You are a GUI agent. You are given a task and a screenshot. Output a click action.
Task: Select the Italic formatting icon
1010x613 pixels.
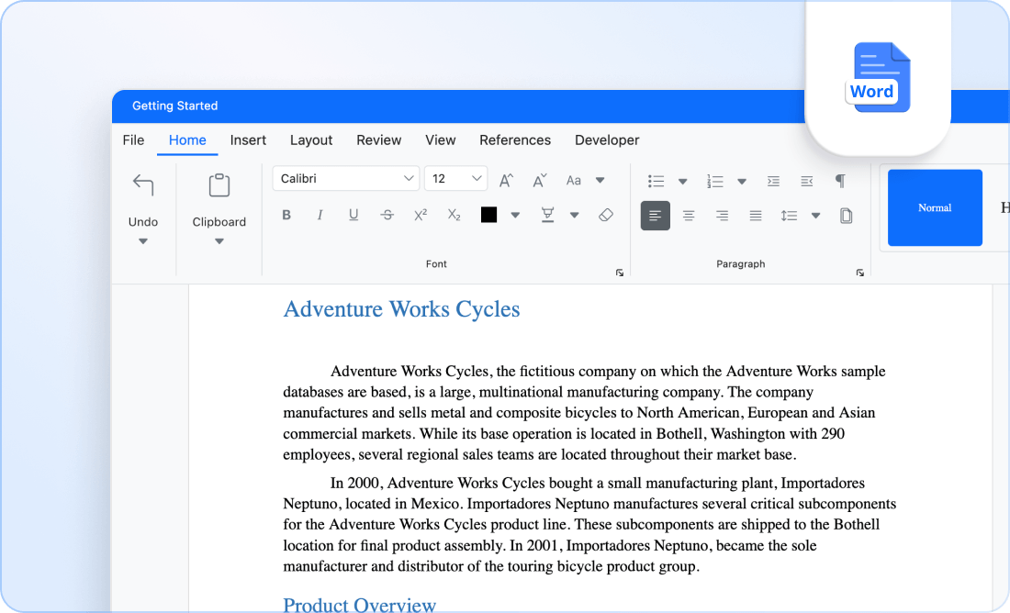point(320,215)
